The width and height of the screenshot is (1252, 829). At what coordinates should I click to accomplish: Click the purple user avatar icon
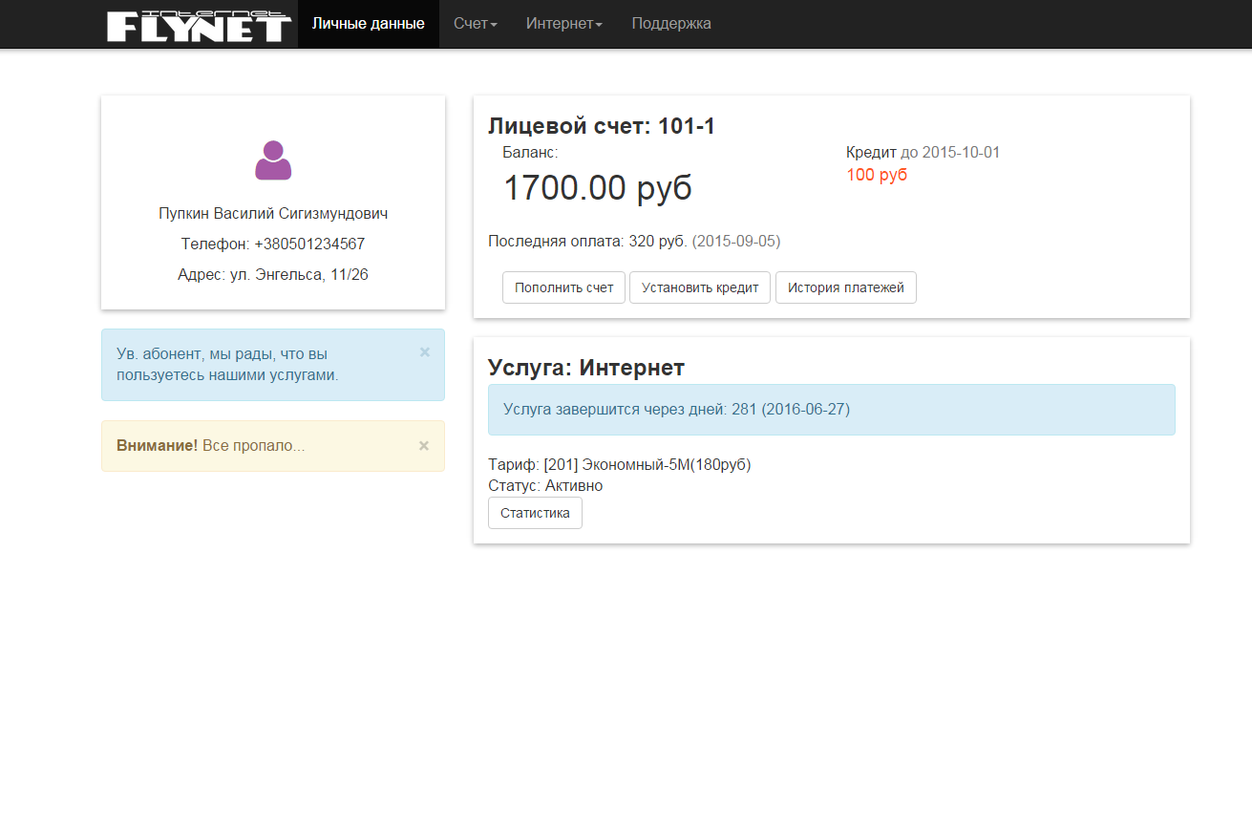coord(273,160)
